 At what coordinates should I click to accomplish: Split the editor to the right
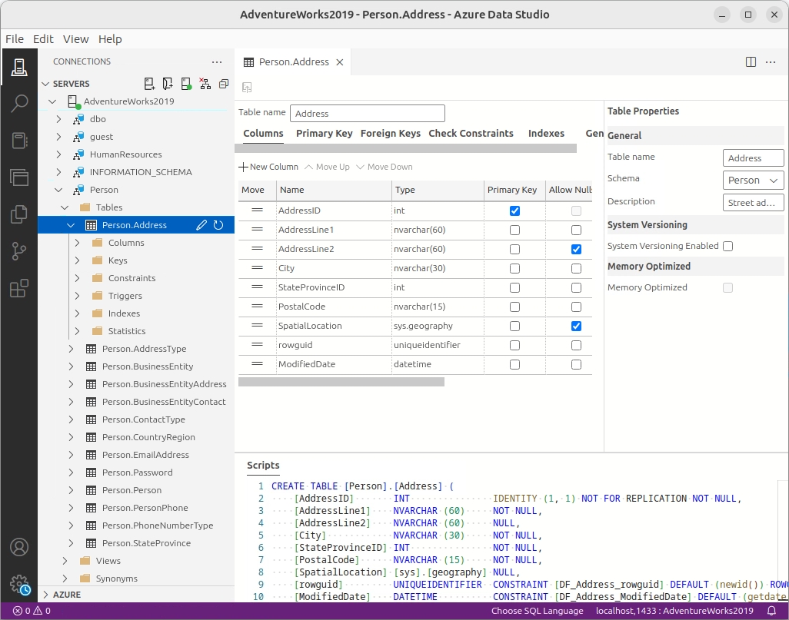pyautogui.click(x=751, y=62)
